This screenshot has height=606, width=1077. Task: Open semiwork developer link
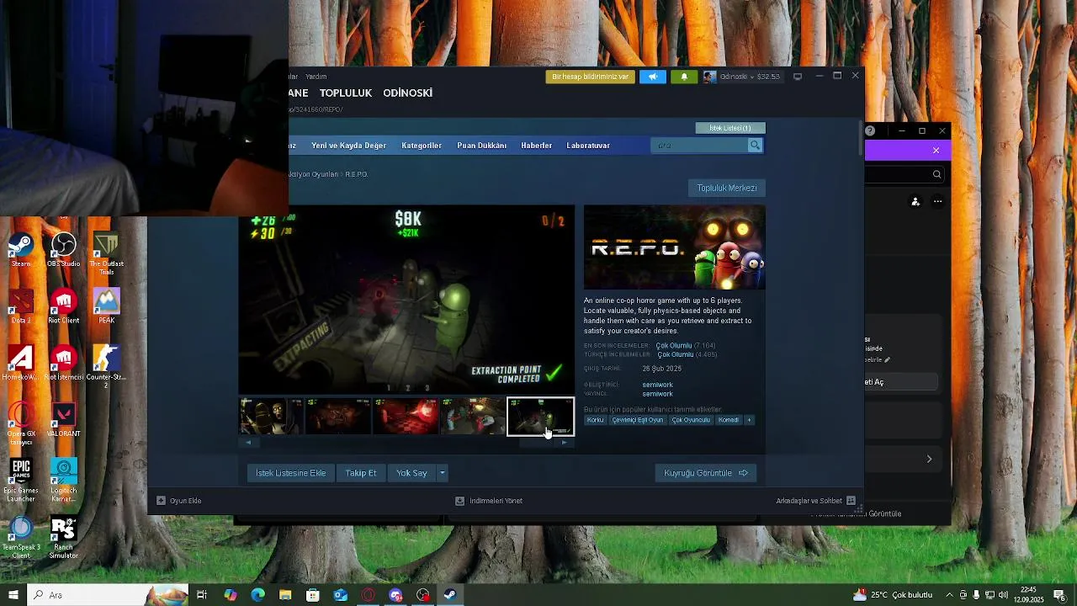tap(657, 385)
